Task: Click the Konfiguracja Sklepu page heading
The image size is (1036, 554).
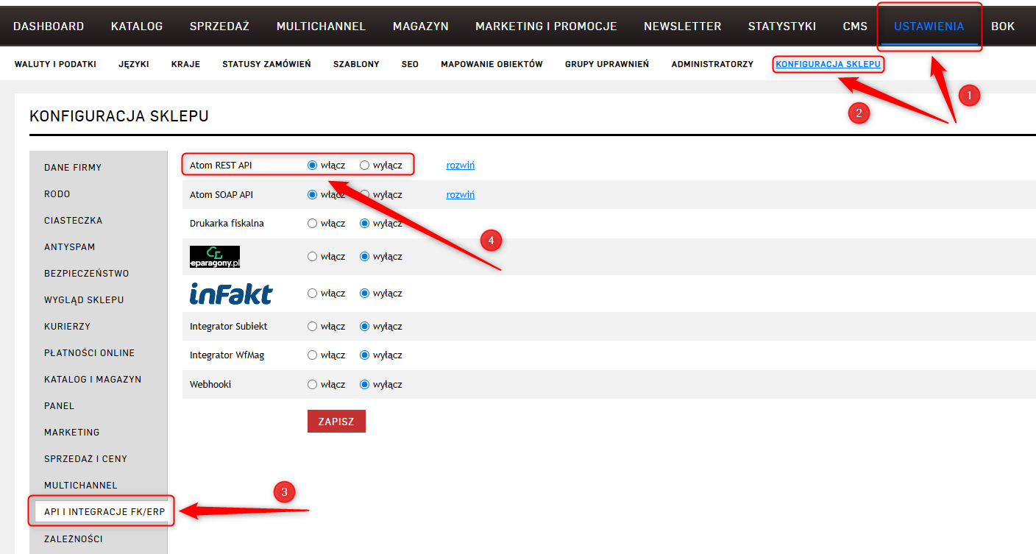Action: click(x=119, y=116)
